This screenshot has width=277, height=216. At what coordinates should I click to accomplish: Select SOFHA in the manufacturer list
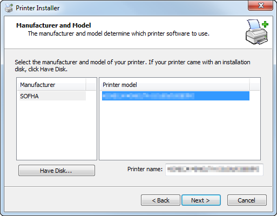52,96
